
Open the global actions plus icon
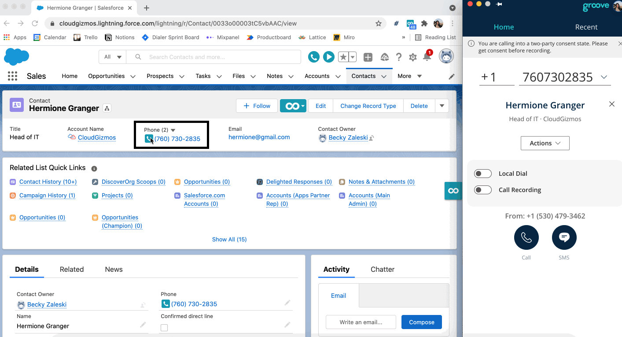click(368, 57)
